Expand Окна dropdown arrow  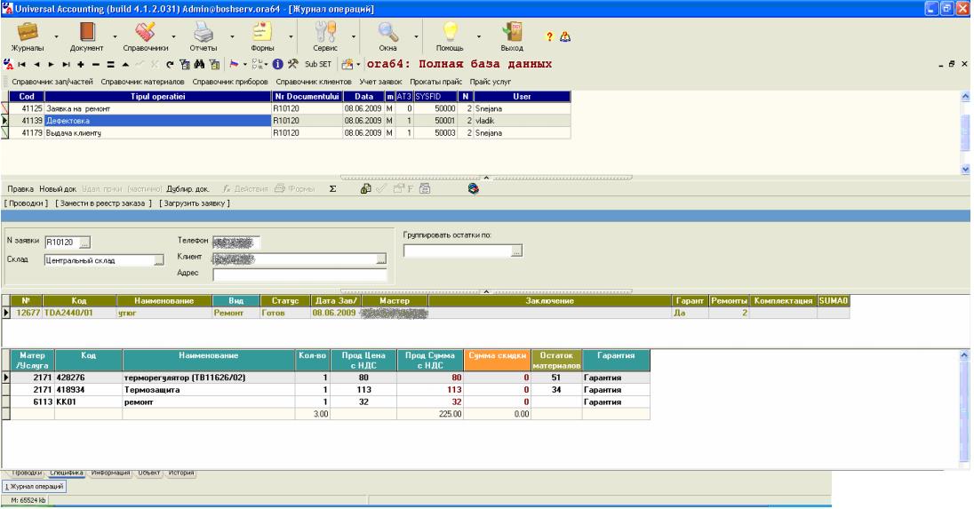[x=416, y=36]
